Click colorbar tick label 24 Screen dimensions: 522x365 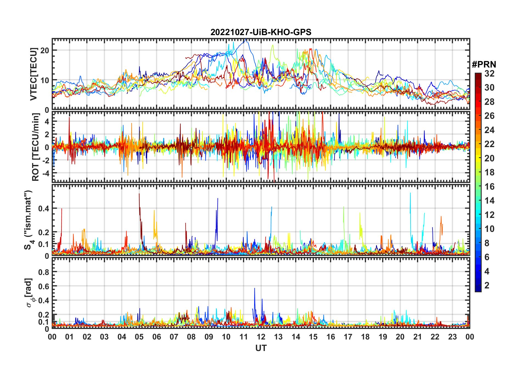pyautogui.click(x=489, y=130)
